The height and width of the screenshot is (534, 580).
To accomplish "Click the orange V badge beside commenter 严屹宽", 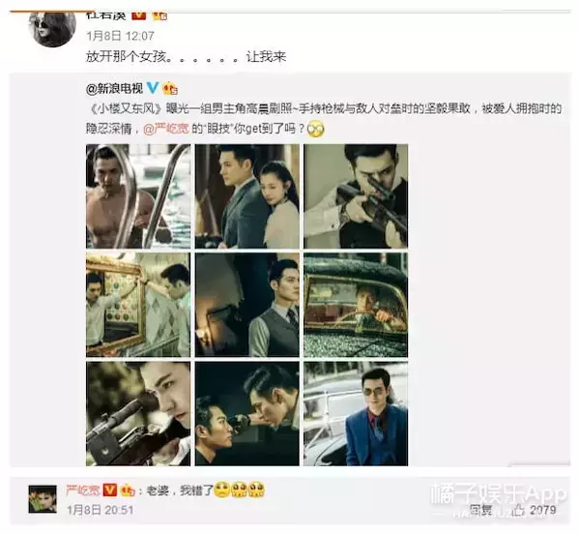I will (110, 489).
